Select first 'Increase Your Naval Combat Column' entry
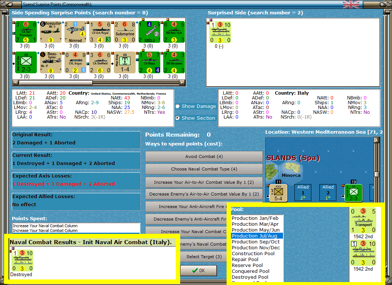Image resolution: width=392 pixels, height=285 pixels. point(76,226)
